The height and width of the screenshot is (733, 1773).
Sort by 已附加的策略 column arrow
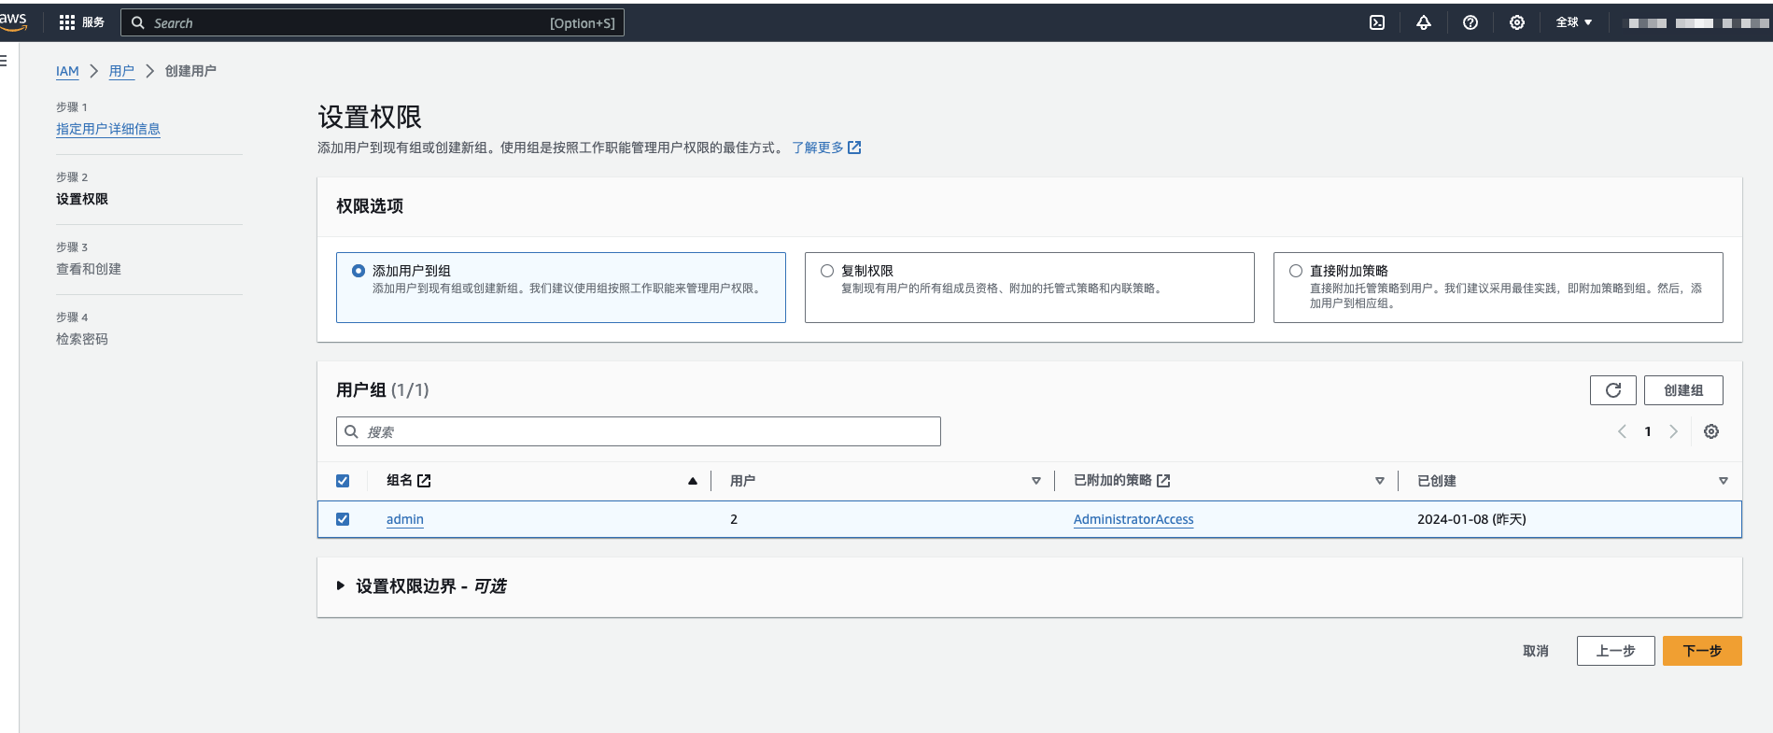1380,481
